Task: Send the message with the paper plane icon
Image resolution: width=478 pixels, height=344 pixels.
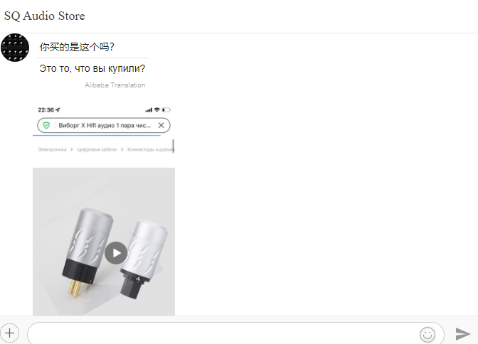Action: click(463, 333)
